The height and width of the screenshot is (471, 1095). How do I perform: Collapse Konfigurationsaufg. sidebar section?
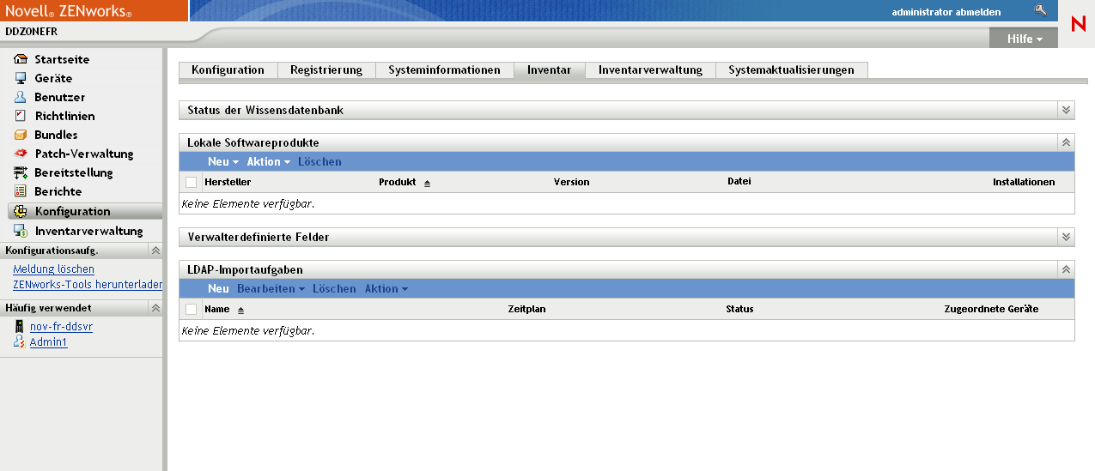tap(155, 251)
